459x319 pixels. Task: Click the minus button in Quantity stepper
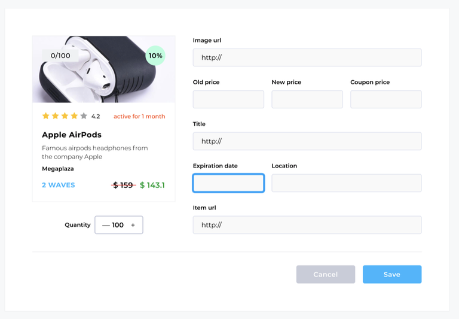106,225
